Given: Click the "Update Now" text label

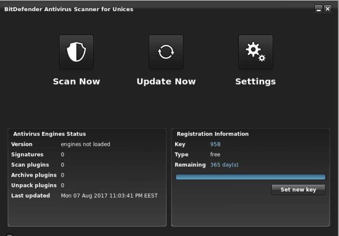Looking at the screenshot, I should [x=166, y=81].
